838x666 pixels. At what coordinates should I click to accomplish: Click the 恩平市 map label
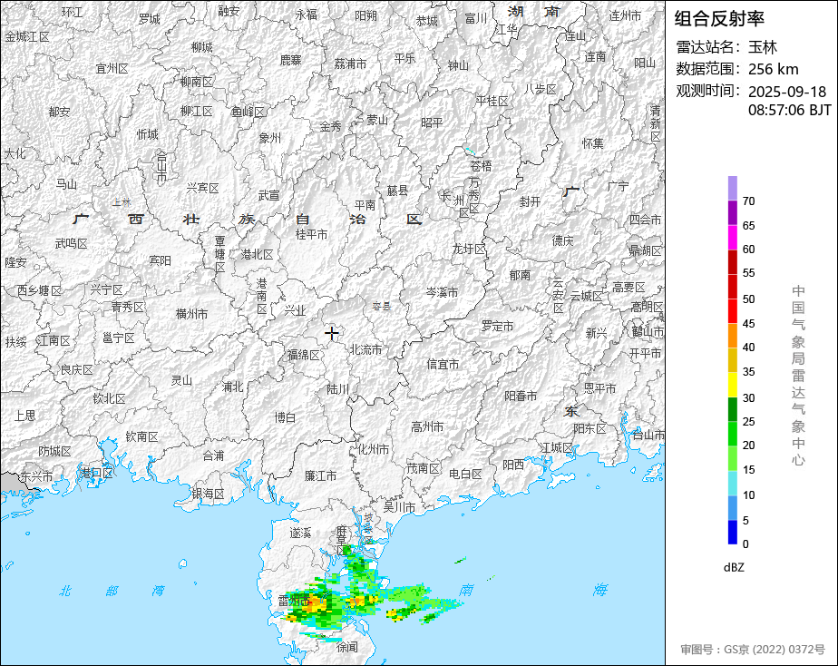(x=600, y=388)
